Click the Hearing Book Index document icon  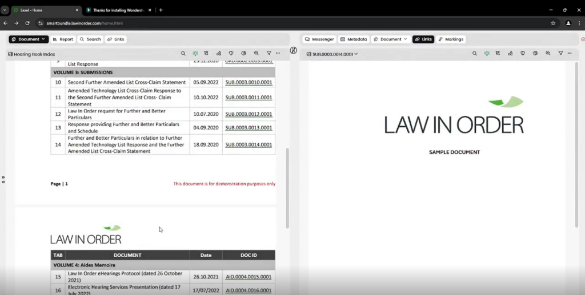[x=10, y=54]
